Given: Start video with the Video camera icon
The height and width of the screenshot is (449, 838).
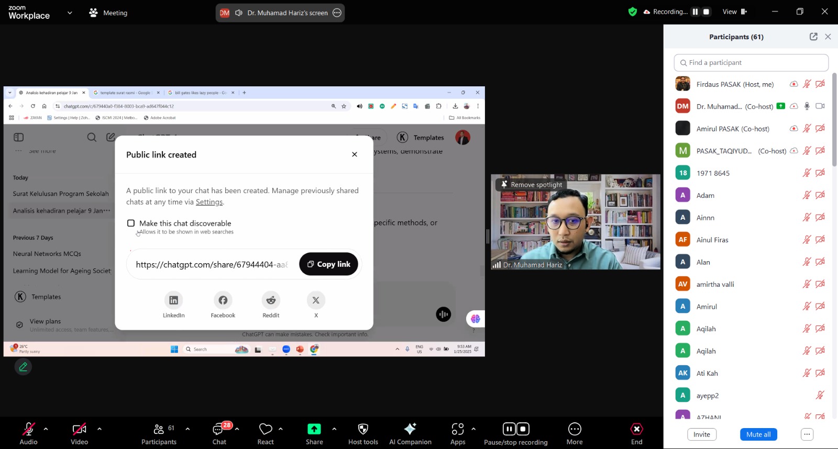Looking at the screenshot, I should (x=79, y=429).
